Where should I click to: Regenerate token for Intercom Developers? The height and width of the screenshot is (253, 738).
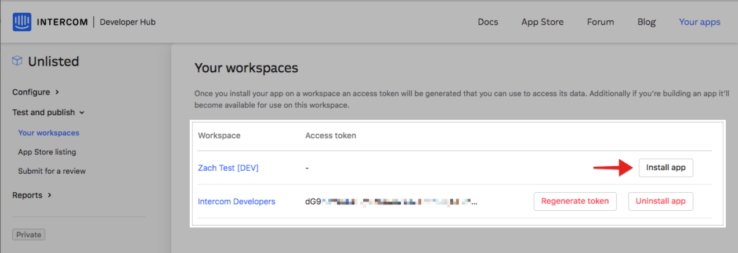575,201
